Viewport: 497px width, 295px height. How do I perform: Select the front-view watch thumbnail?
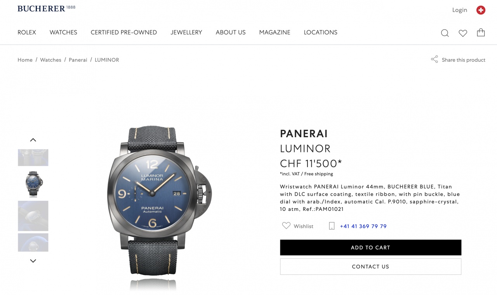tap(33, 185)
